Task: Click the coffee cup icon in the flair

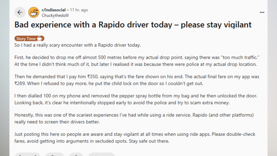Action: pos(40,38)
